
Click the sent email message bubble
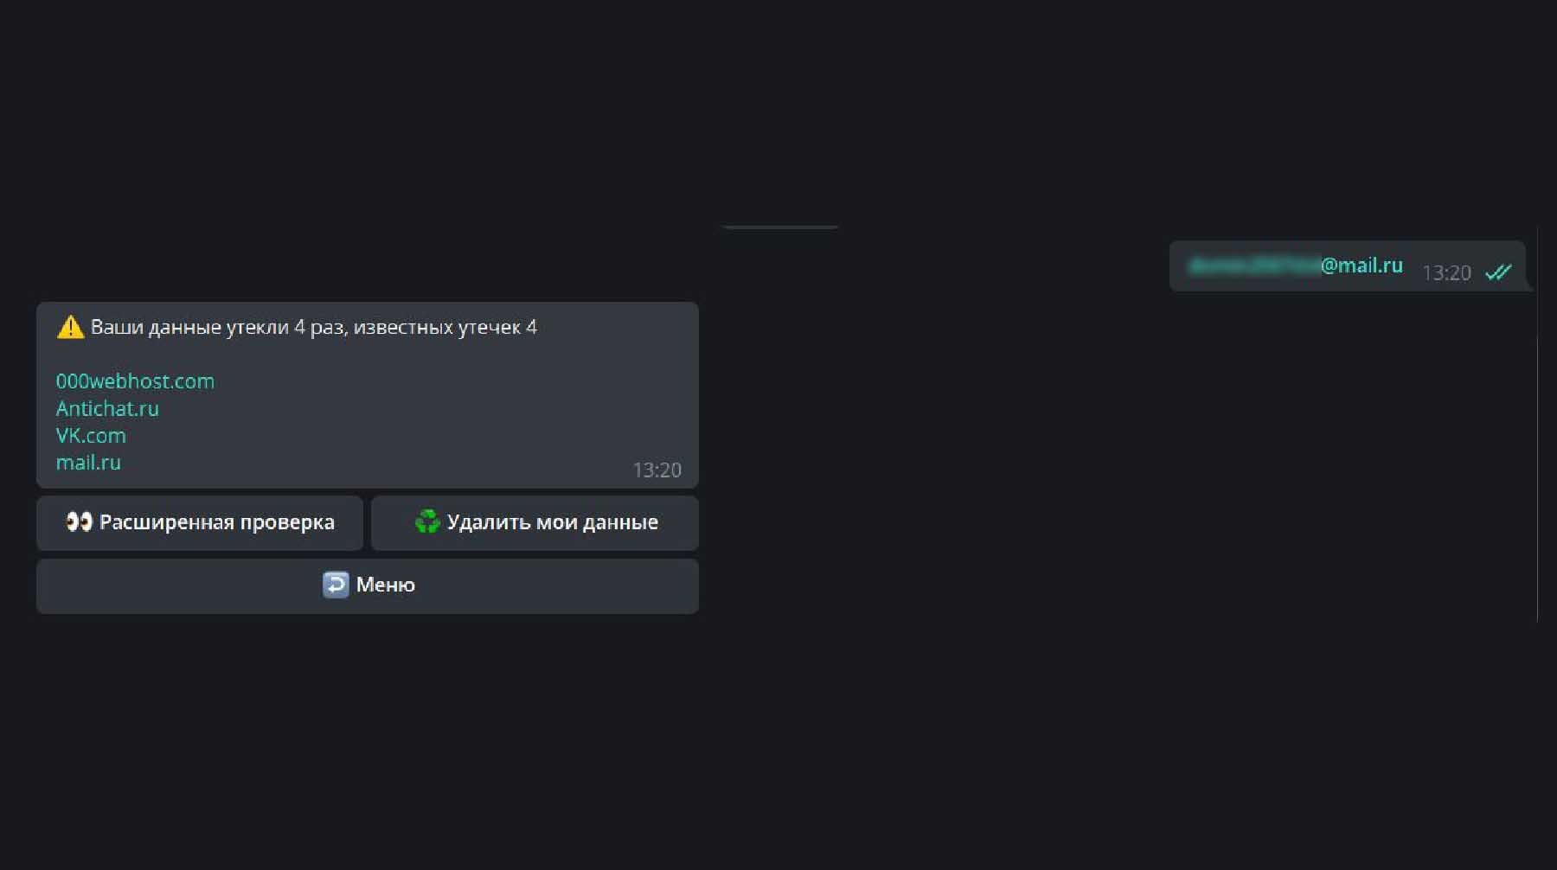coord(1348,266)
